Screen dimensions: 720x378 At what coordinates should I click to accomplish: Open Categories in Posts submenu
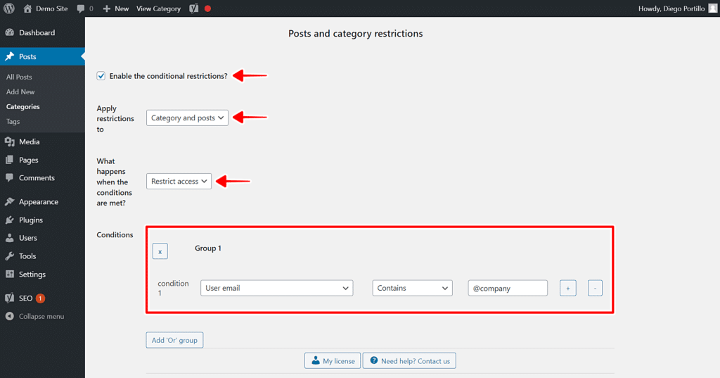pos(23,107)
